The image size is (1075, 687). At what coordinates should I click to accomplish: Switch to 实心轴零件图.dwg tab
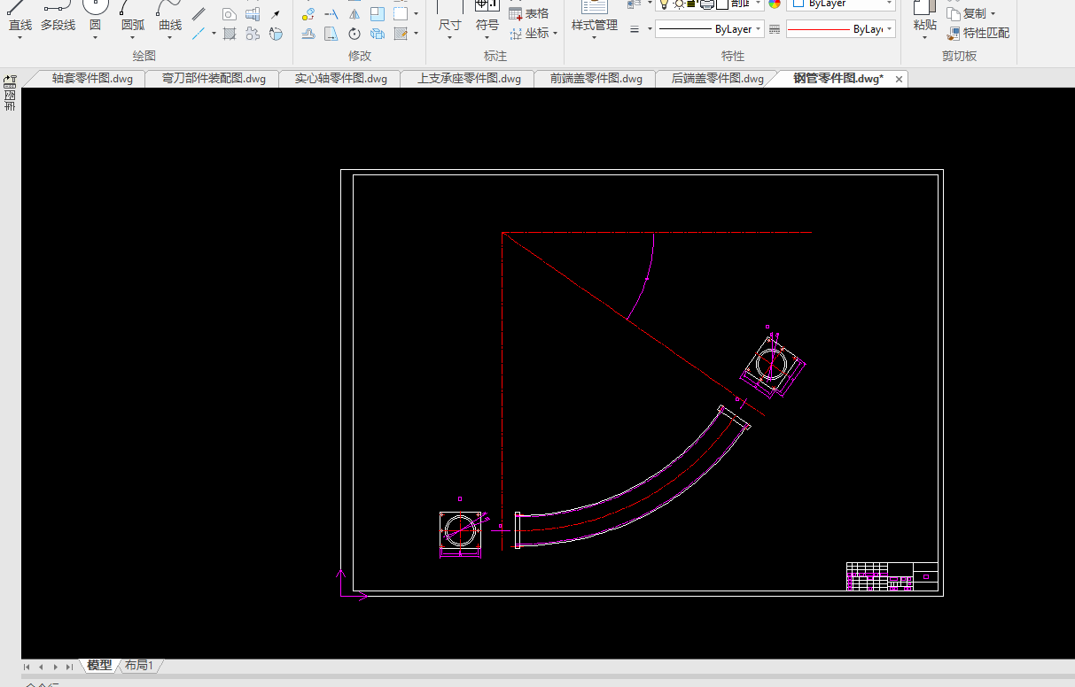(x=341, y=79)
